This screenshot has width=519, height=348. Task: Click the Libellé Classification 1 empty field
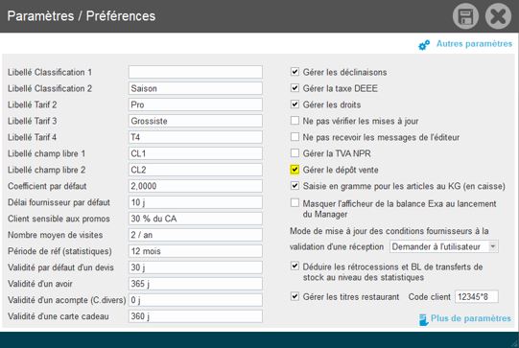point(196,72)
